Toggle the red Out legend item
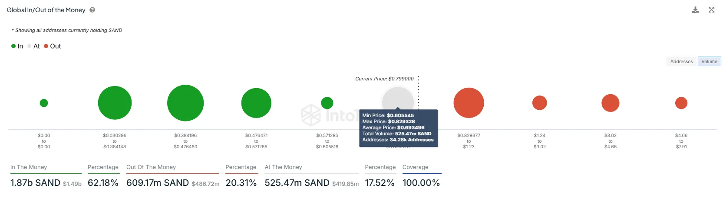Viewport: 723px width, 201px height. click(52, 46)
